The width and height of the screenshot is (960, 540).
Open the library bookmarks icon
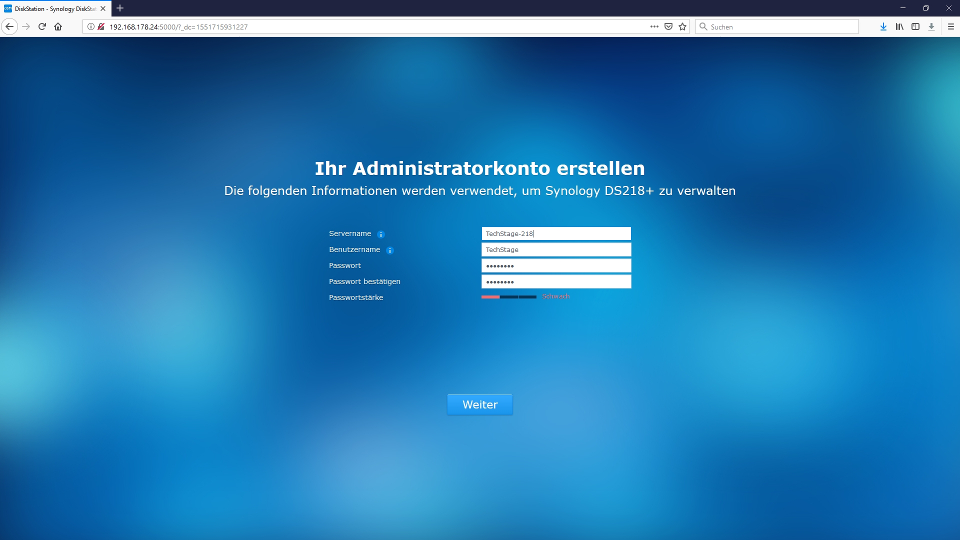(899, 26)
